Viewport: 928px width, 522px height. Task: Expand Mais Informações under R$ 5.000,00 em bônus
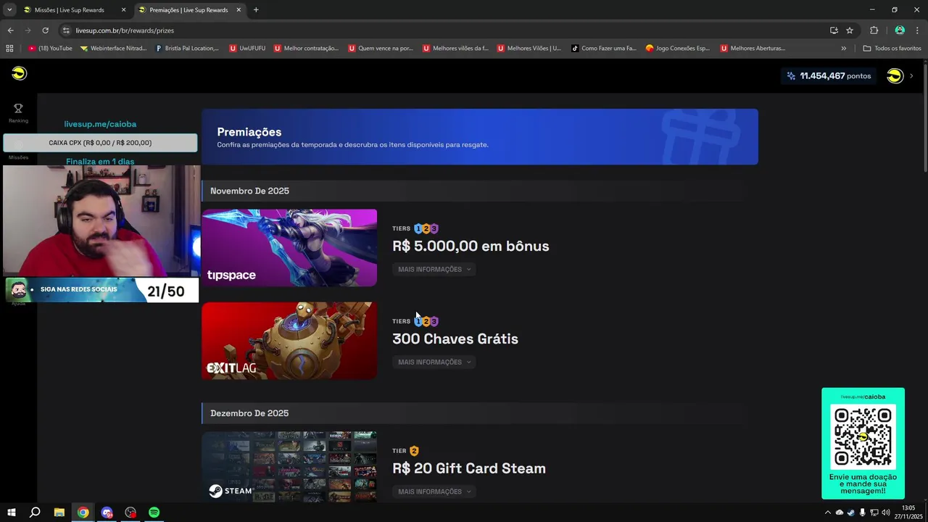(434, 269)
